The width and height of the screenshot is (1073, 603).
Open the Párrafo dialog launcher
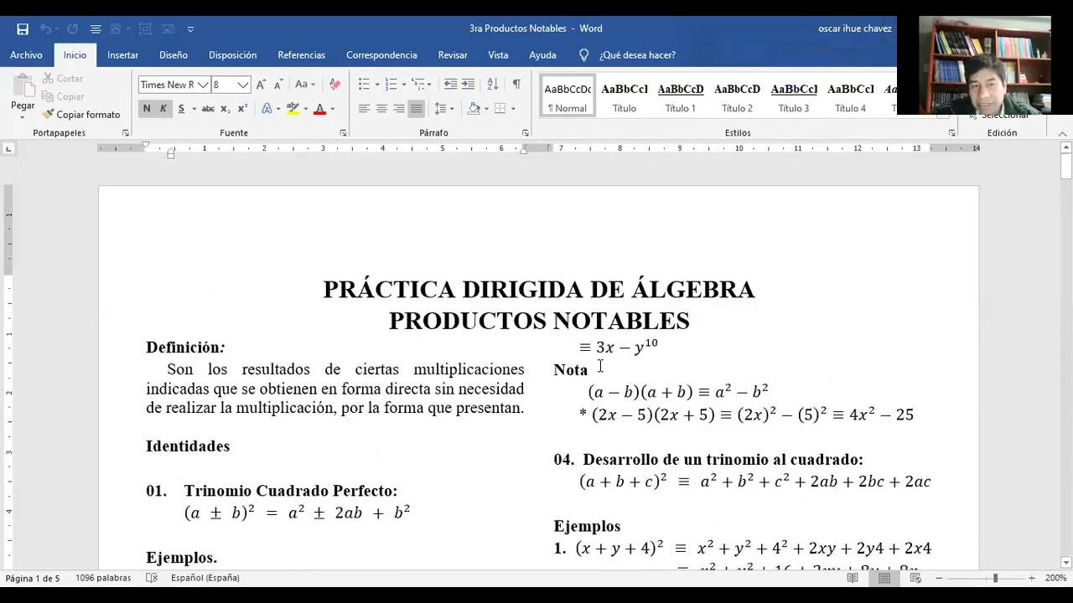point(526,133)
